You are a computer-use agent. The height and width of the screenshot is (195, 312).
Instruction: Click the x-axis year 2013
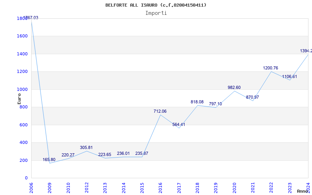point(105,188)
